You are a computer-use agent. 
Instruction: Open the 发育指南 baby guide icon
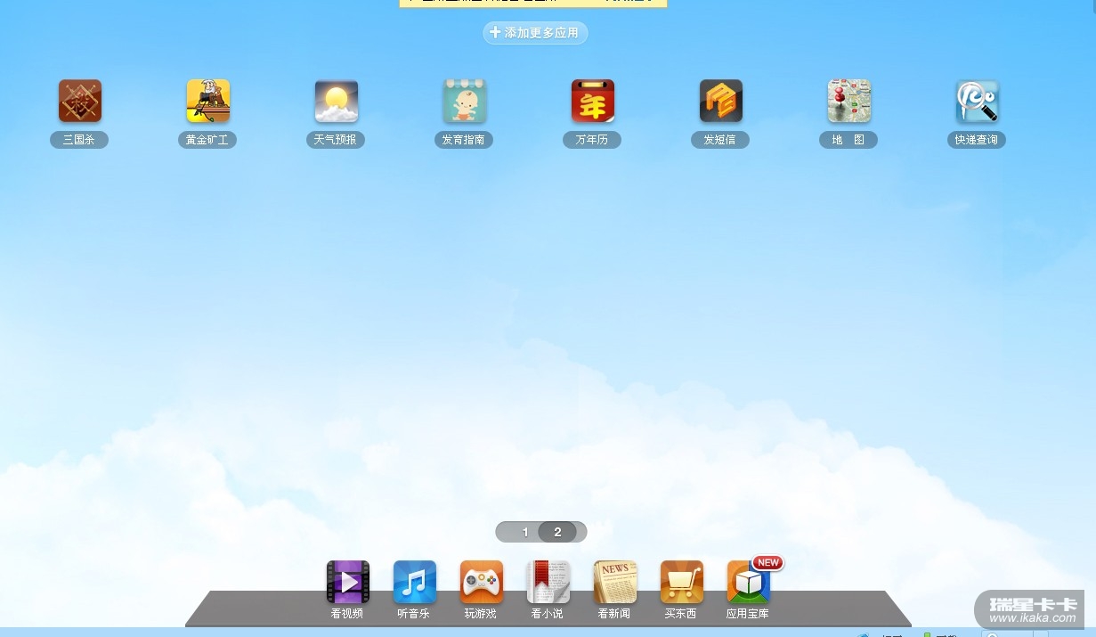(465, 102)
